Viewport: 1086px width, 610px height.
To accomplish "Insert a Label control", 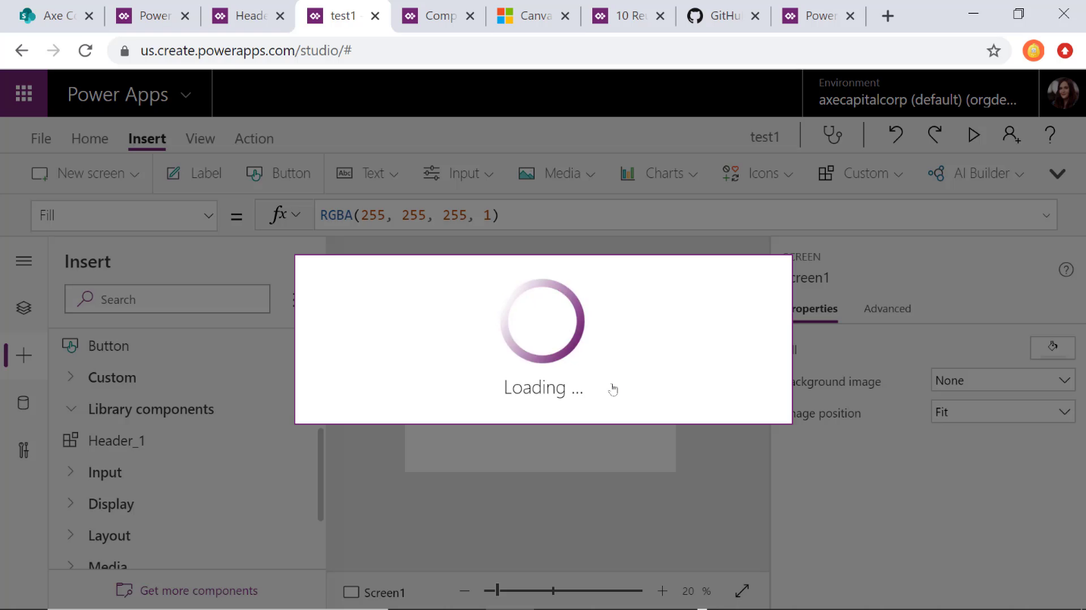I will click(194, 174).
